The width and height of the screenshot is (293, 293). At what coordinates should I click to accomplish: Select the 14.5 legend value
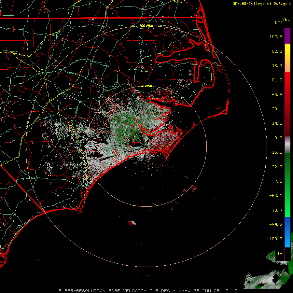277,123
